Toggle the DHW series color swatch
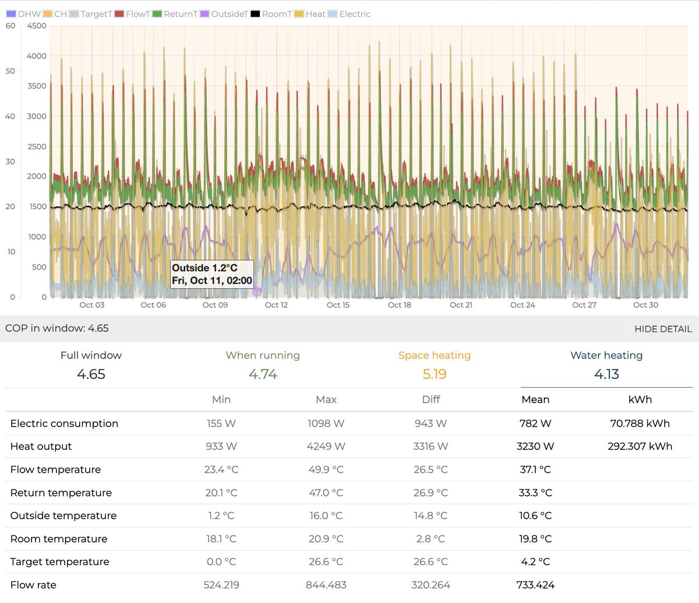 pyautogui.click(x=10, y=14)
